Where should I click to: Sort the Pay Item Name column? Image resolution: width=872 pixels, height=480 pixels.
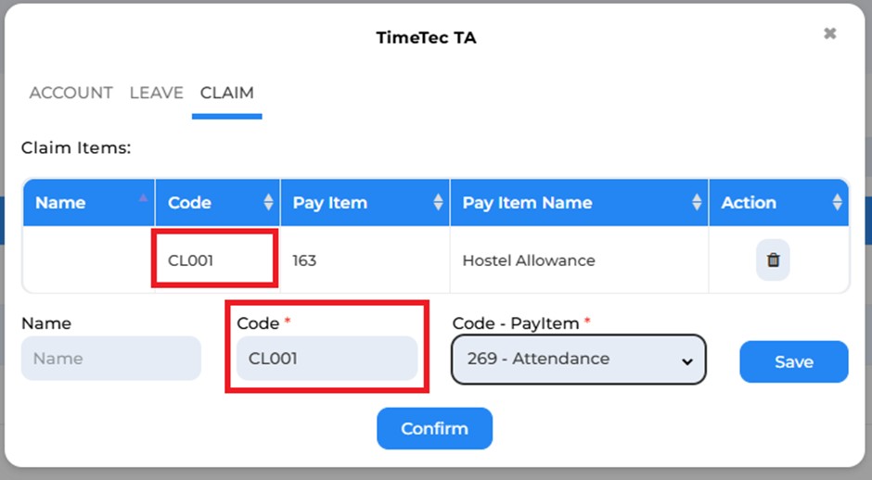[697, 202]
